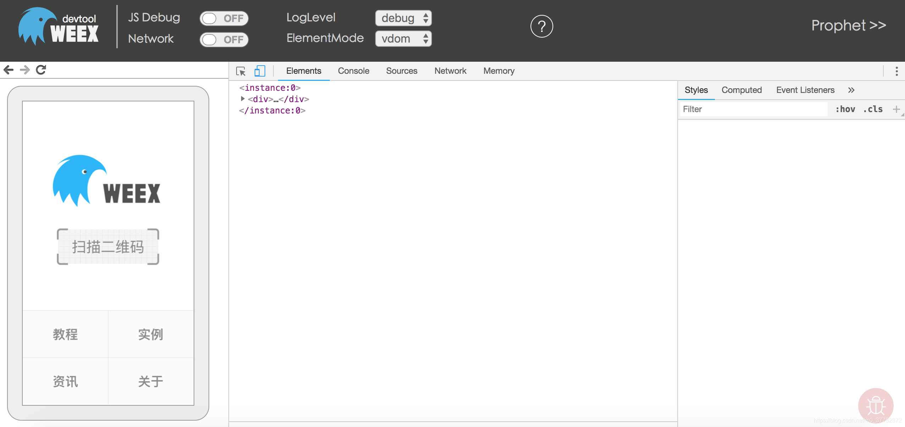Open the DevTools Network tab

point(450,71)
